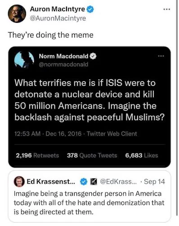
Task: Open the embedded Norm Macdonald tweet image
Action: [89, 107]
